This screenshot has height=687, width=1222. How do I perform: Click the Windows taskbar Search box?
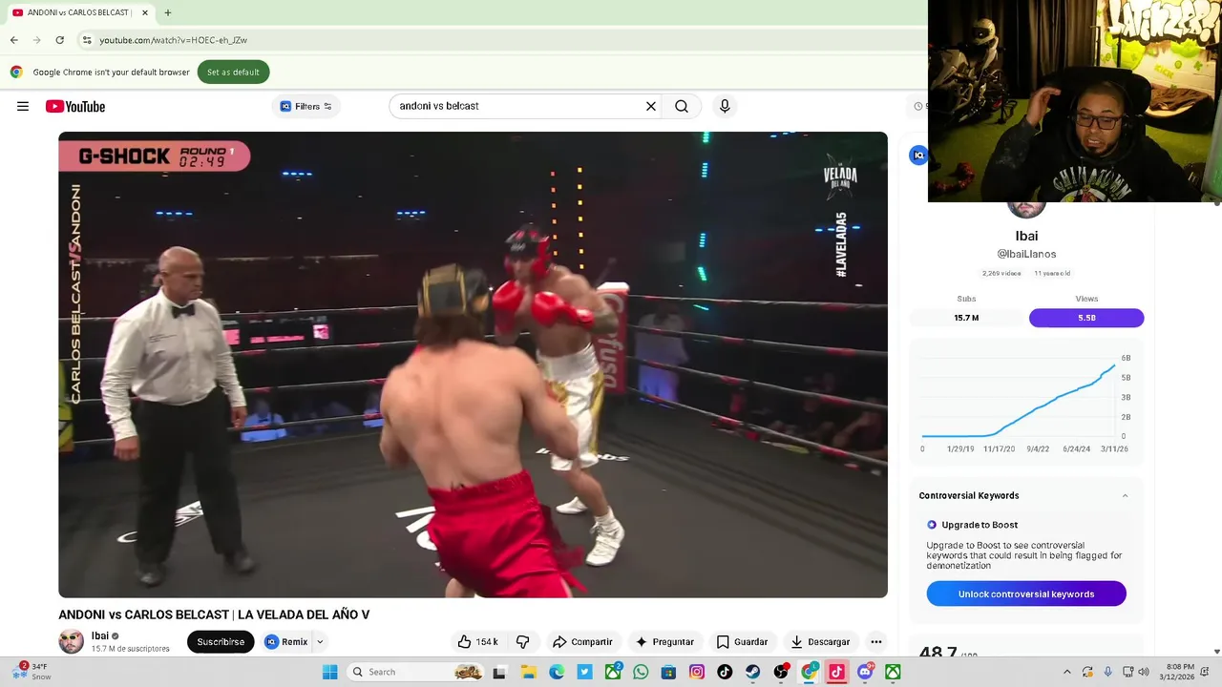[x=414, y=672]
